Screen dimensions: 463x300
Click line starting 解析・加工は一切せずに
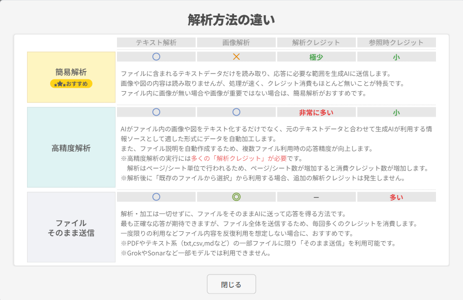tap(233, 214)
